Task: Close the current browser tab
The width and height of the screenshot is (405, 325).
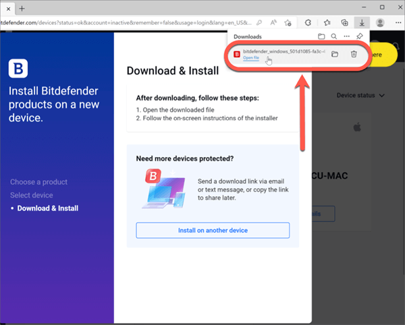Action: tap(7, 8)
